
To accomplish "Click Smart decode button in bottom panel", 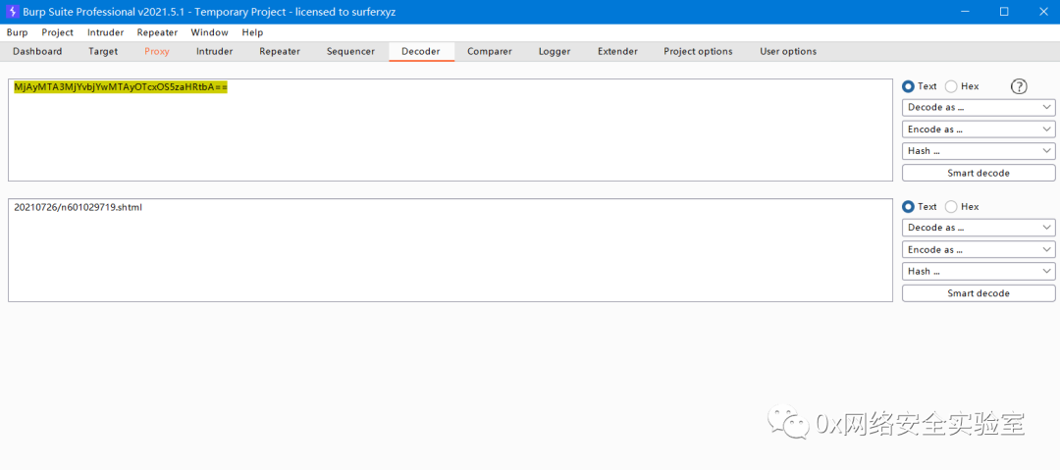I will click(x=979, y=293).
